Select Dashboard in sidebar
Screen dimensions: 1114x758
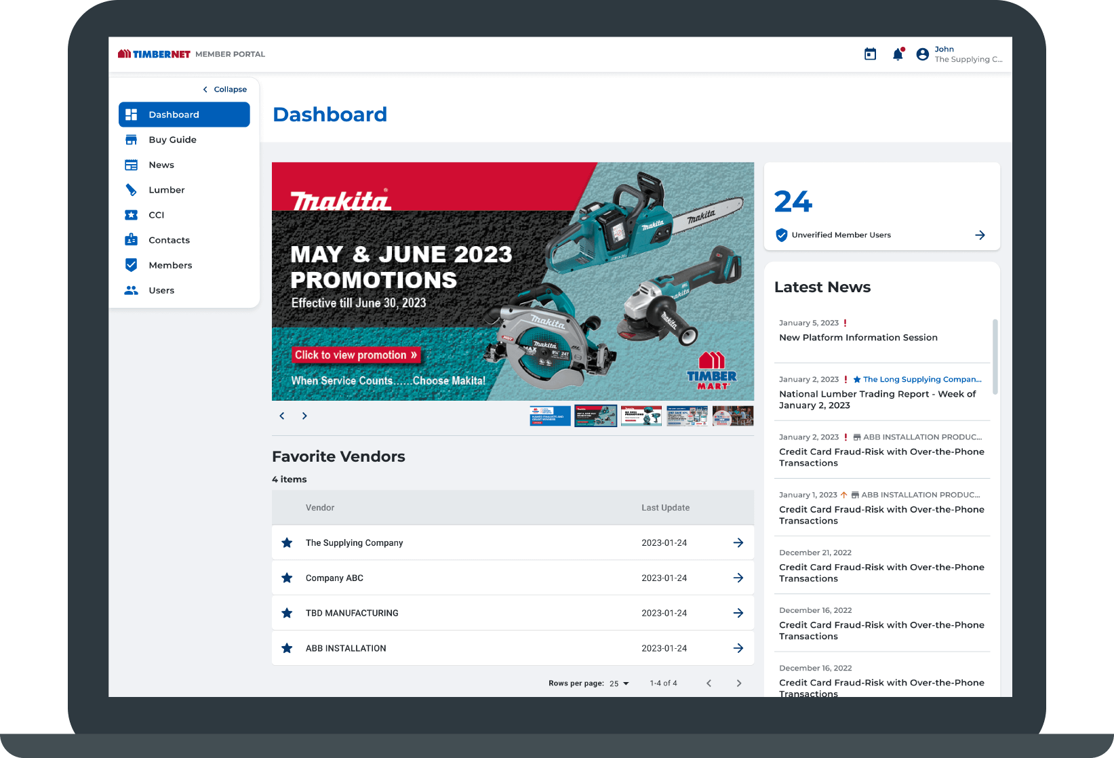(x=184, y=115)
